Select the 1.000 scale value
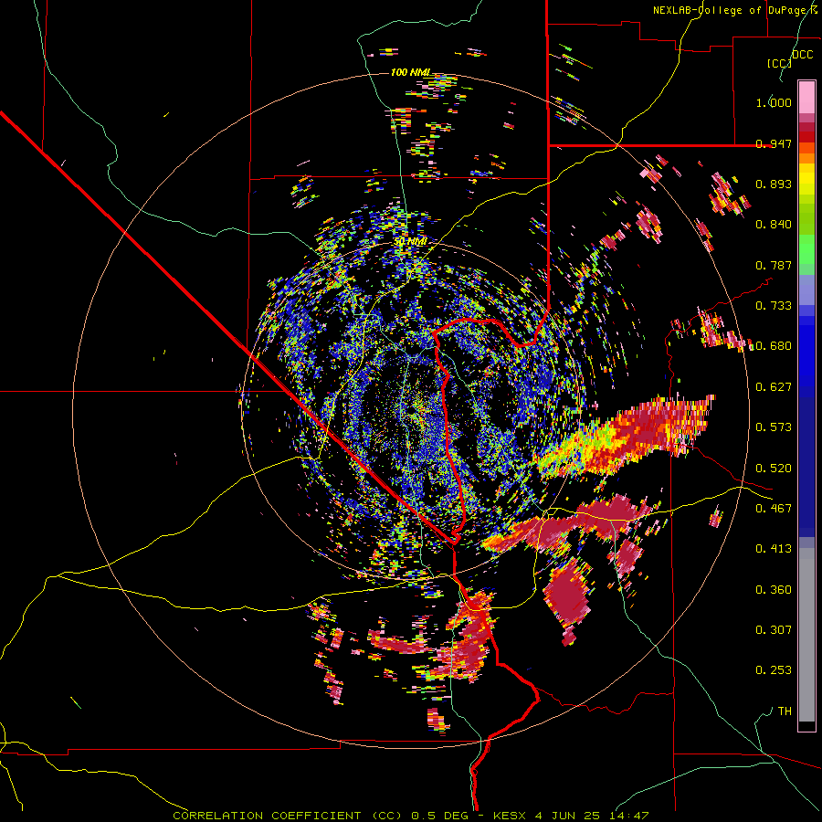The height and width of the screenshot is (822, 822). pyautogui.click(x=774, y=102)
